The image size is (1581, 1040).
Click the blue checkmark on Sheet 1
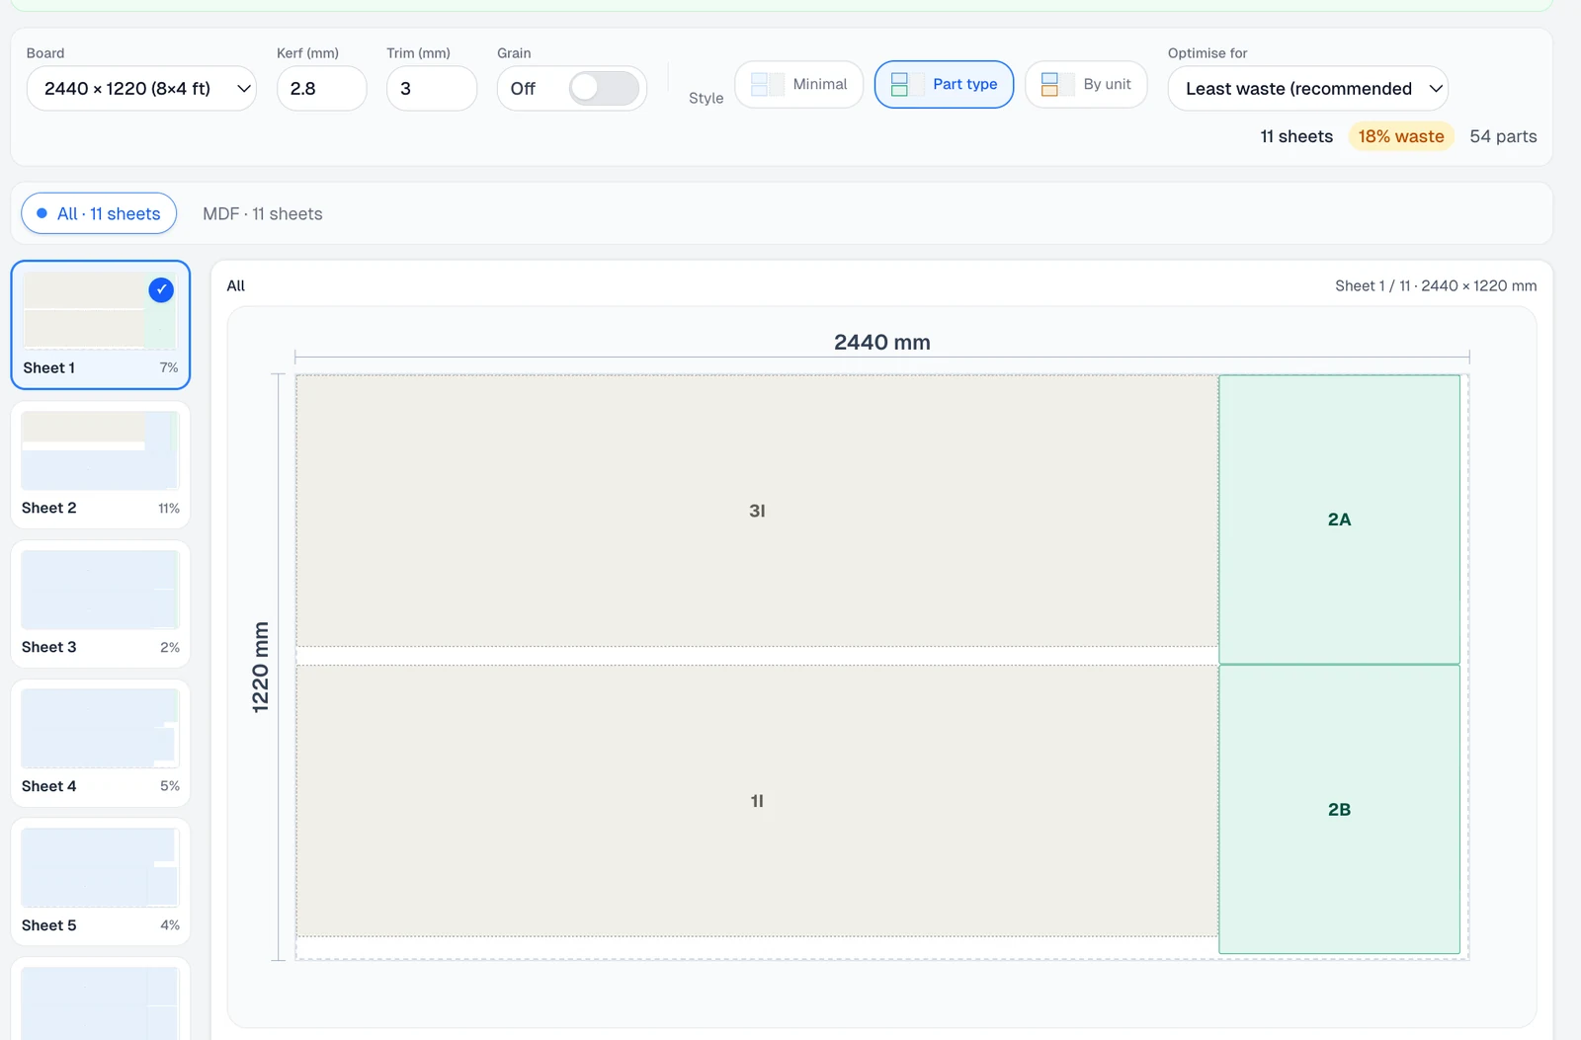(x=161, y=289)
